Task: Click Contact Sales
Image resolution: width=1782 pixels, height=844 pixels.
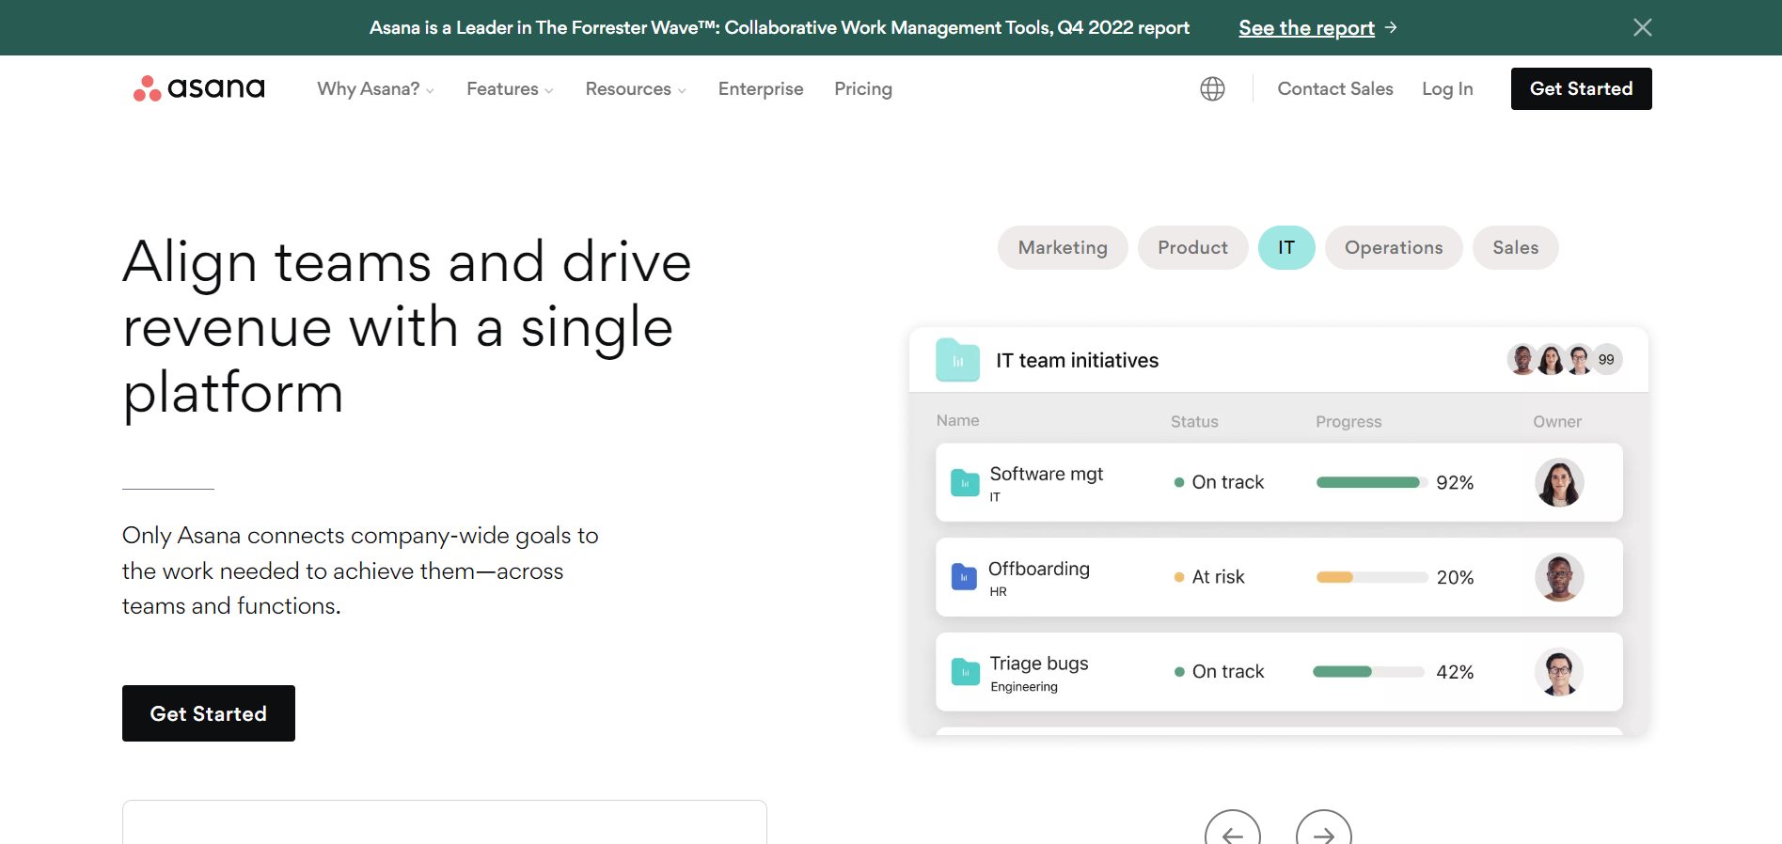Action: [1335, 88]
